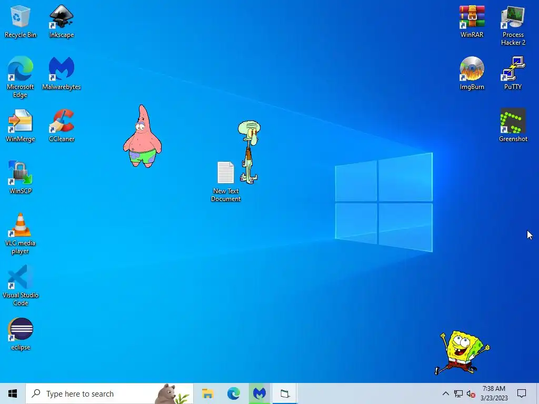
Task: Open File Explorer from the taskbar
Action: (207, 393)
